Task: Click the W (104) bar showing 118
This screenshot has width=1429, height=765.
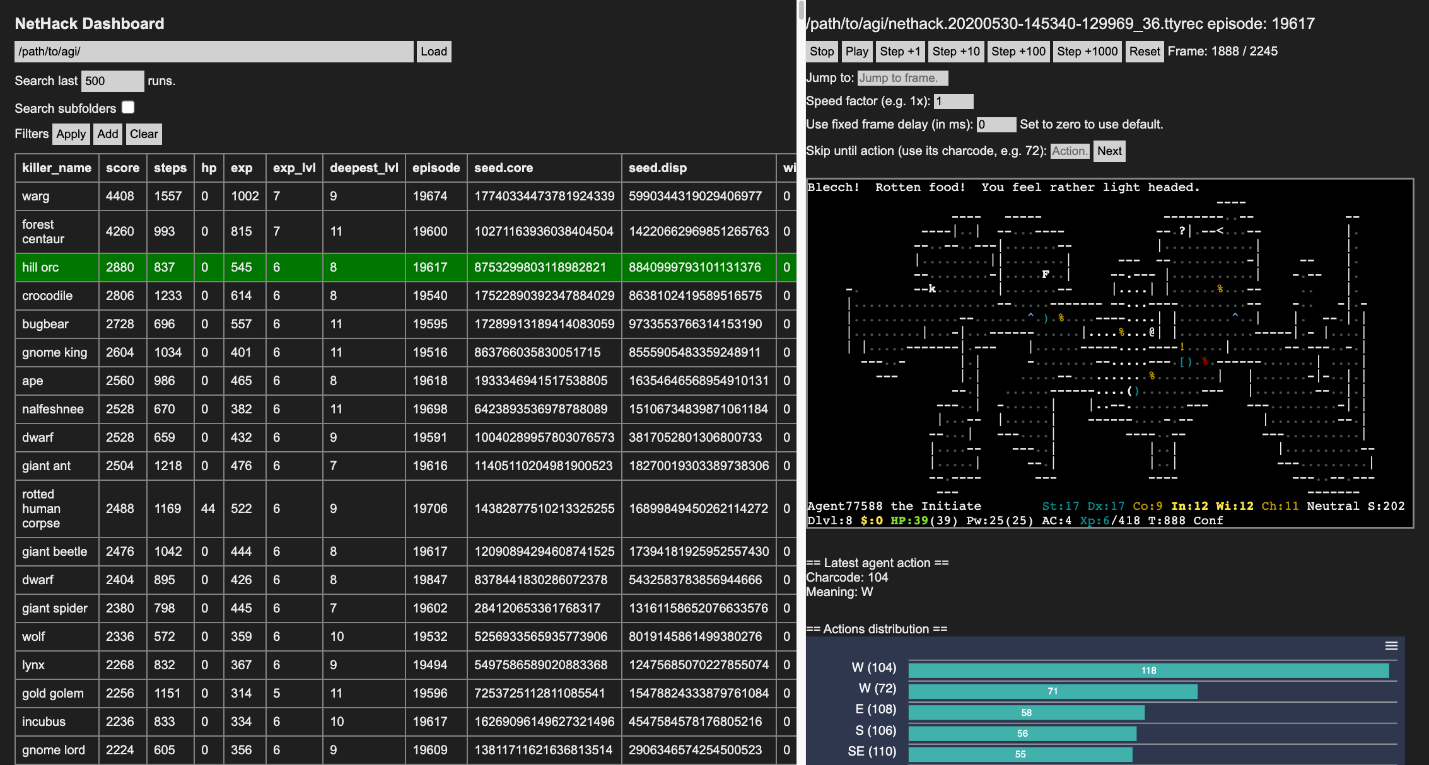Action: click(1148, 670)
